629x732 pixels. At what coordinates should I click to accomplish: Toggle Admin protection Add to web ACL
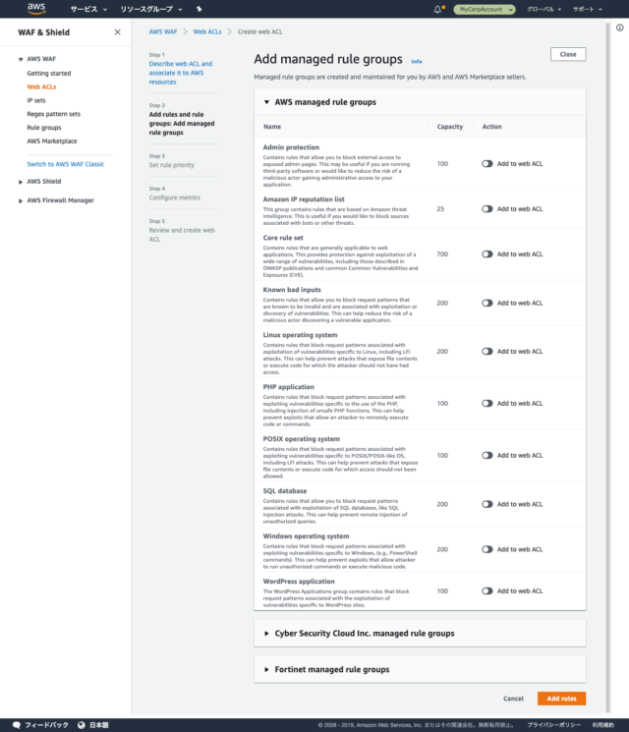tap(487, 164)
